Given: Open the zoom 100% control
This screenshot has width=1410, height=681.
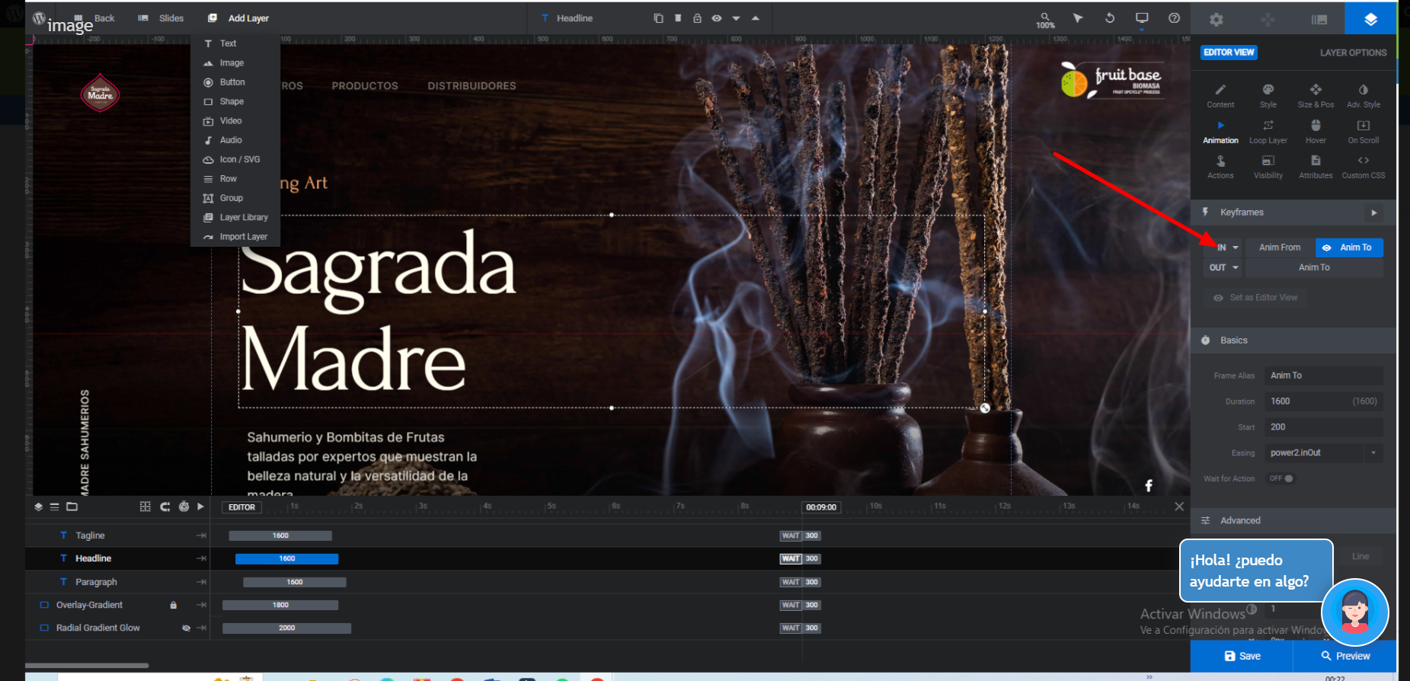Looking at the screenshot, I should 1045,20.
